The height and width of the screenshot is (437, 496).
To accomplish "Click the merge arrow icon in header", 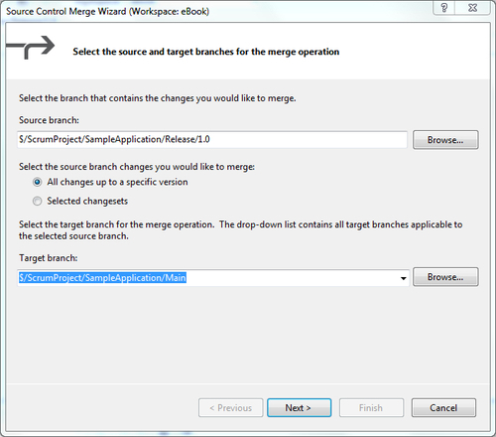I will pyautogui.click(x=31, y=47).
